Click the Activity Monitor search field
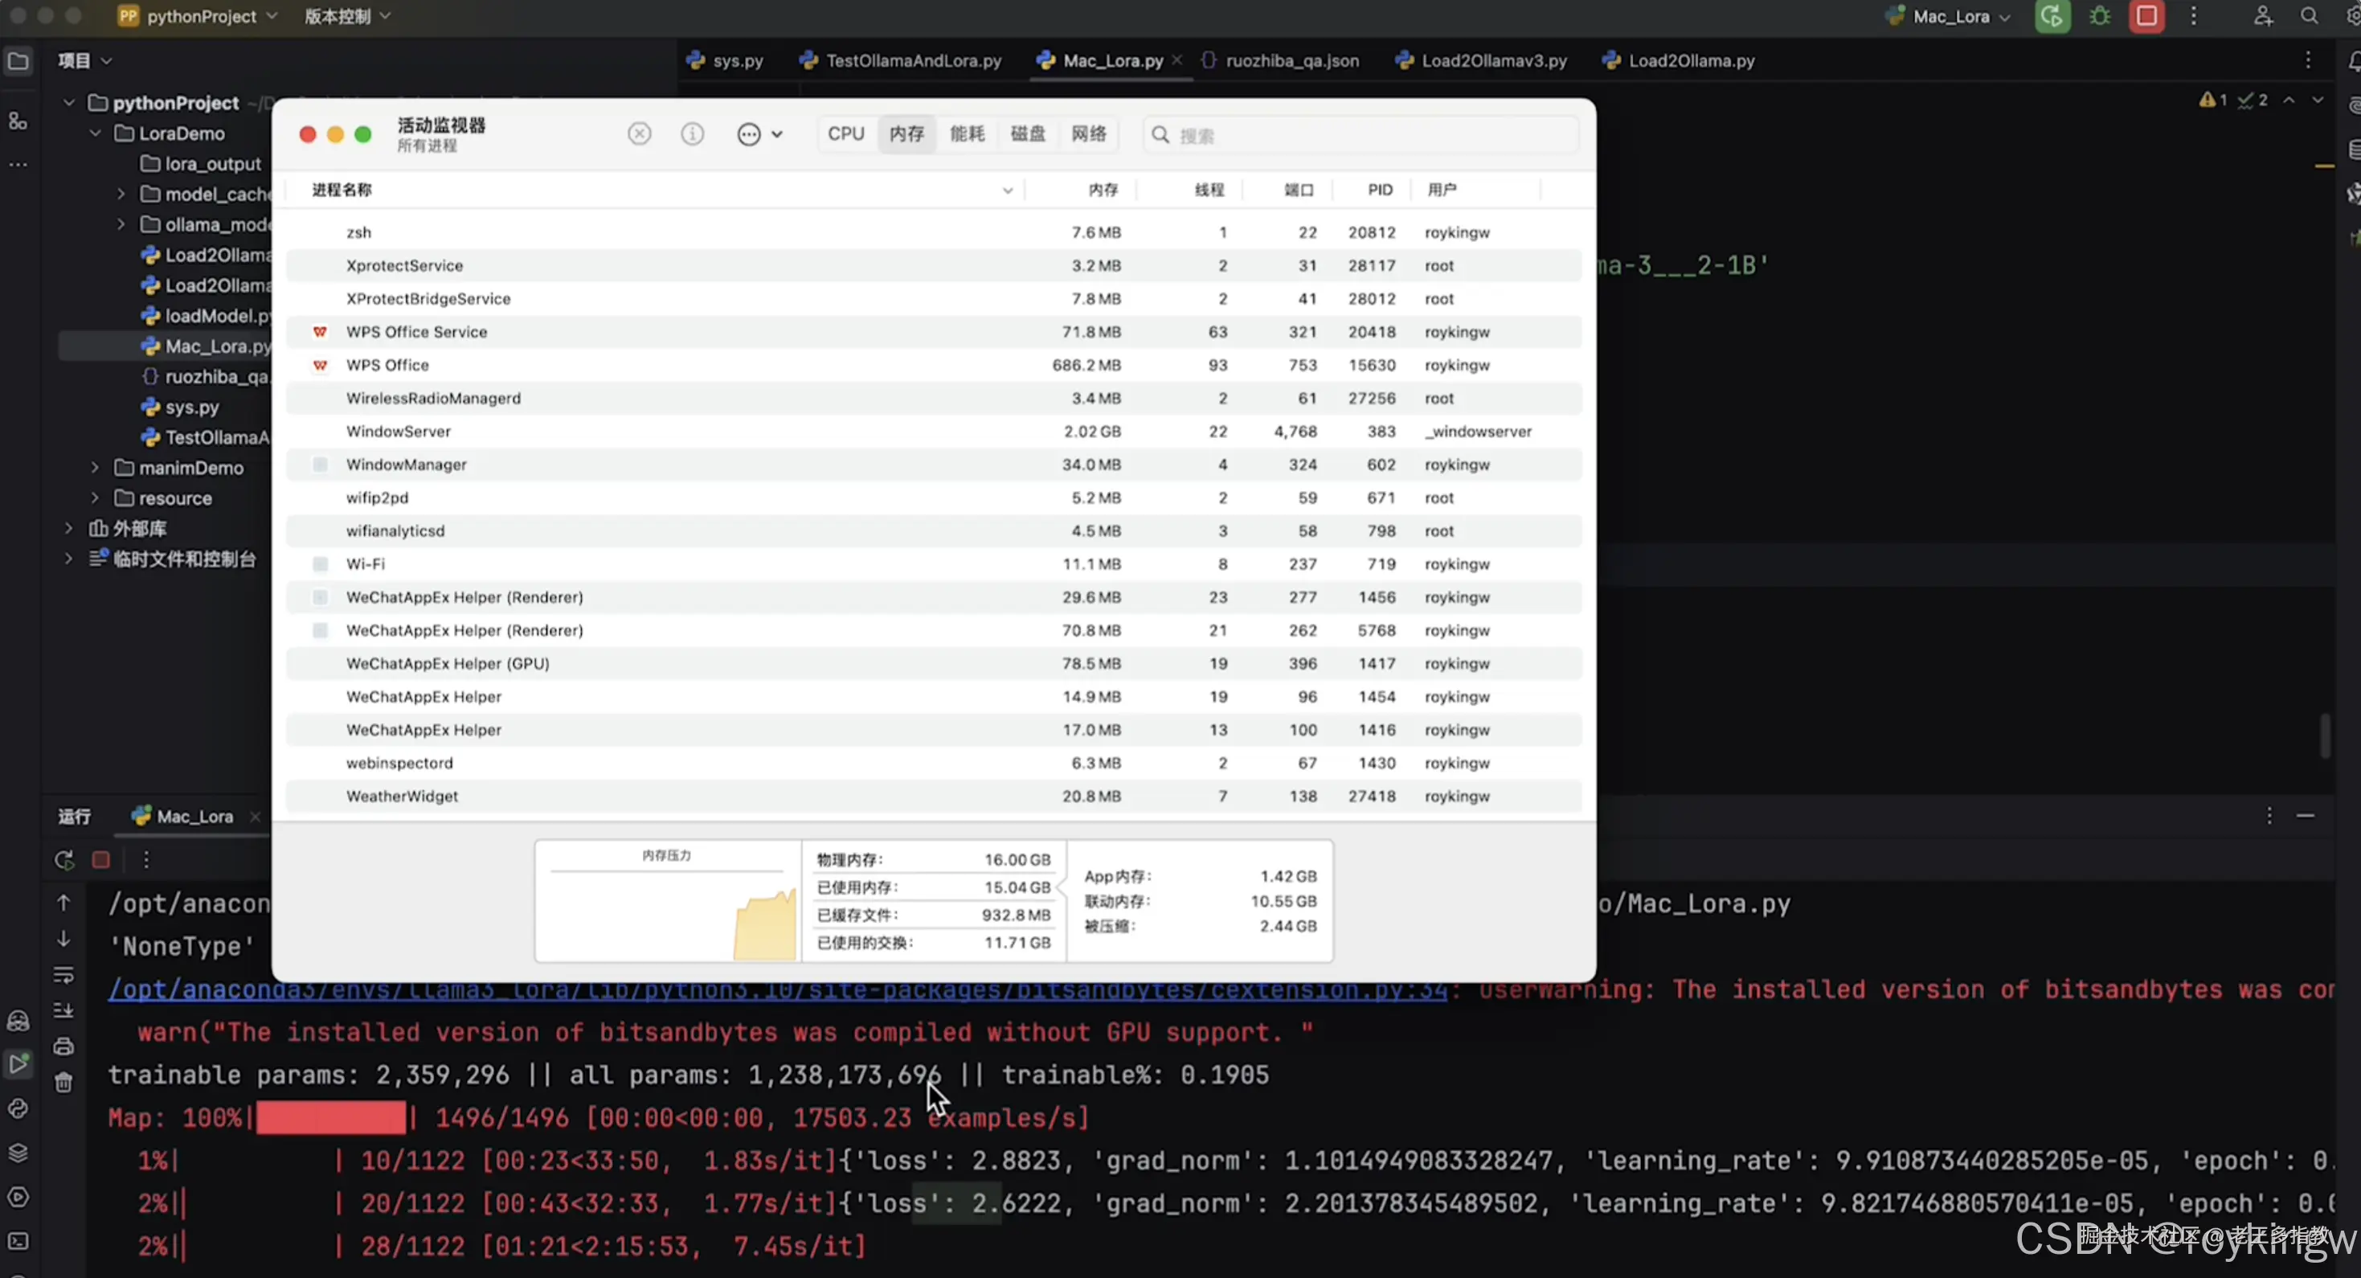Screen dimensions: 2361x1278 point(1365,136)
